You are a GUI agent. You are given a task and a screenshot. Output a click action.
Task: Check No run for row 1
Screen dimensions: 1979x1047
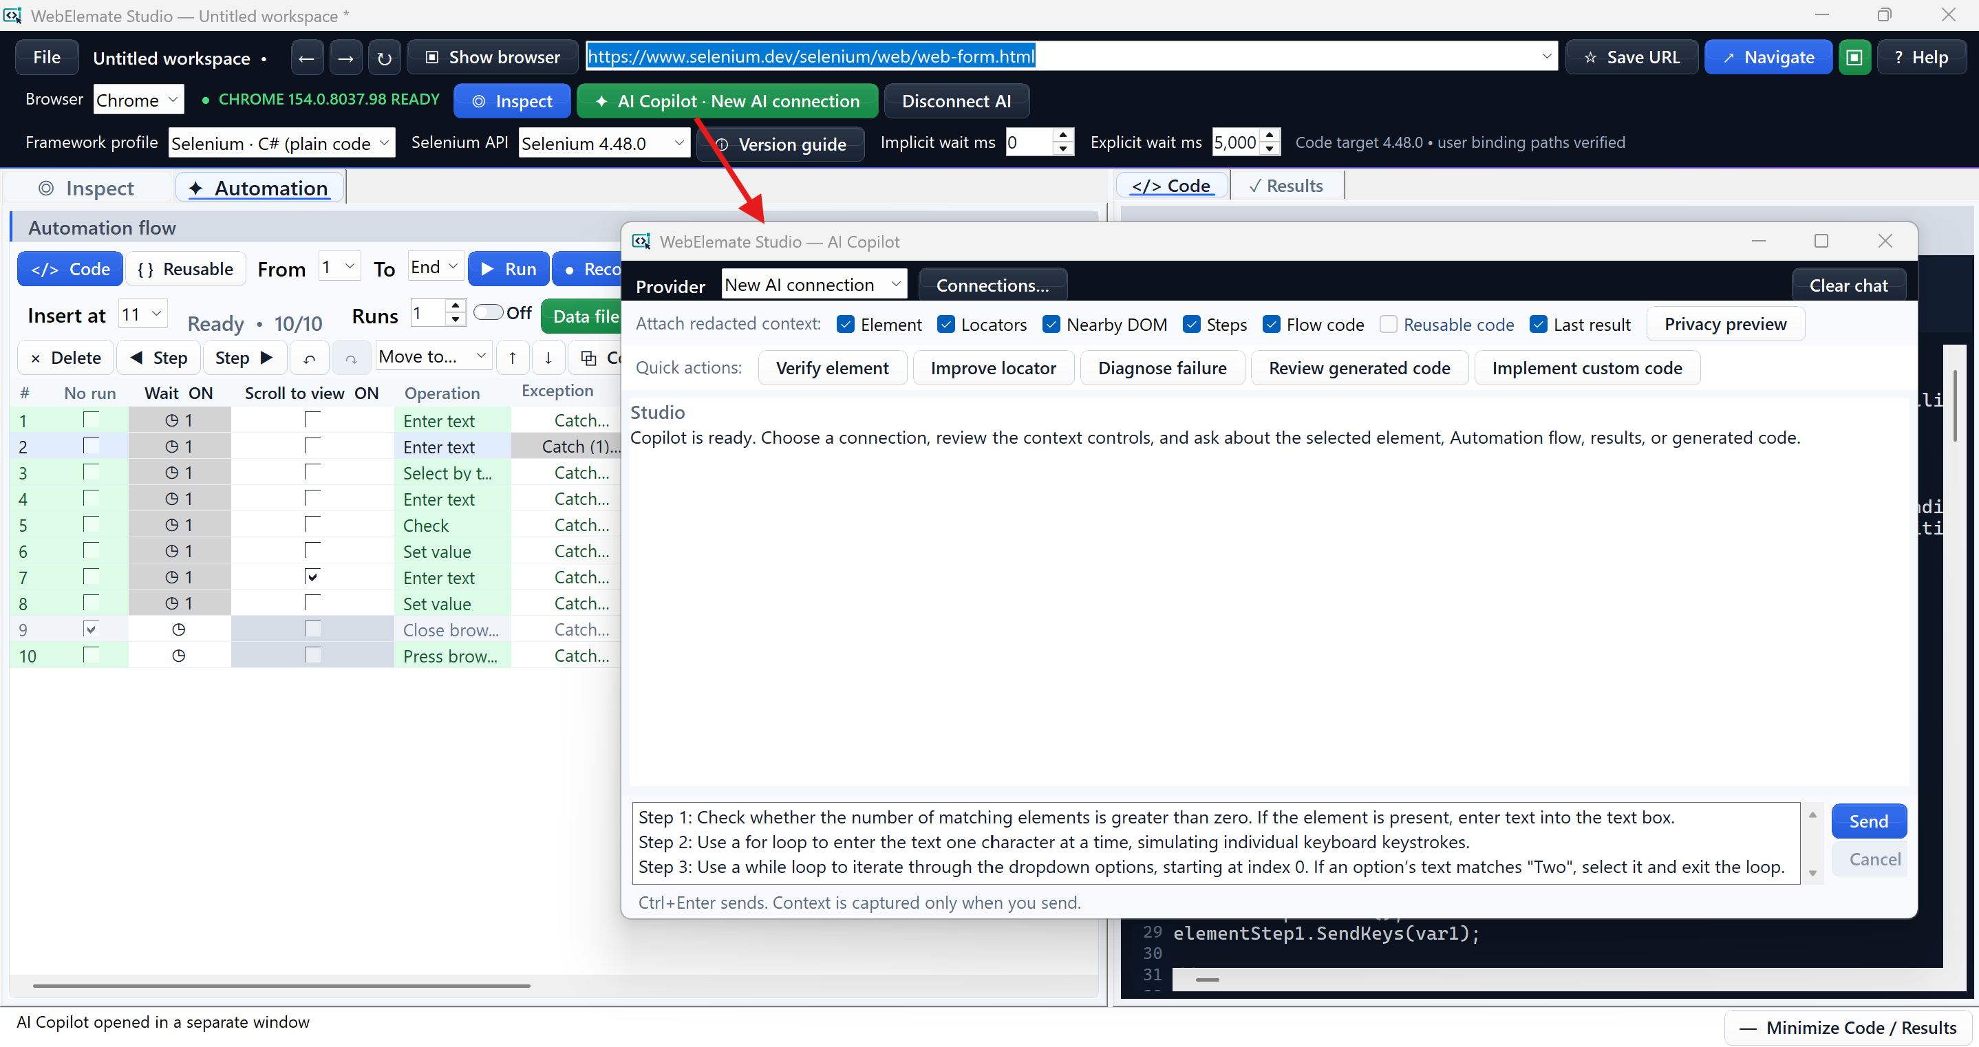pyautogui.click(x=91, y=420)
